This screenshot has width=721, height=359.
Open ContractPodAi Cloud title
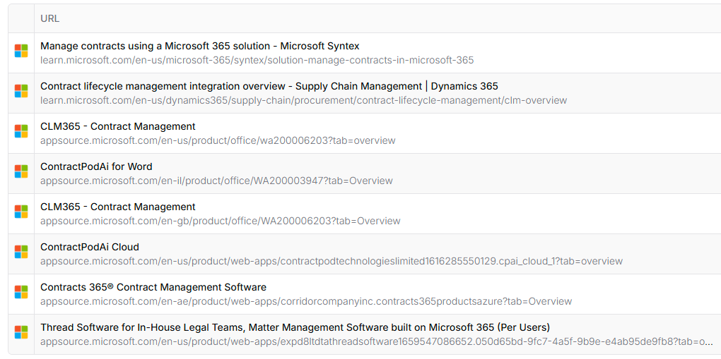click(90, 247)
